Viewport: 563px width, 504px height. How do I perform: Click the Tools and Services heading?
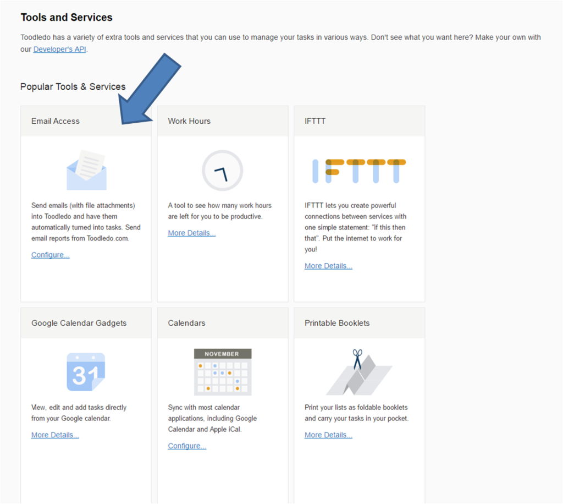pyautogui.click(x=67, y=17)
